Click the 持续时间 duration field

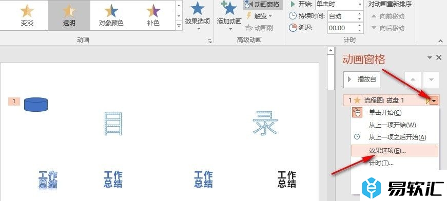coord(342,16)
